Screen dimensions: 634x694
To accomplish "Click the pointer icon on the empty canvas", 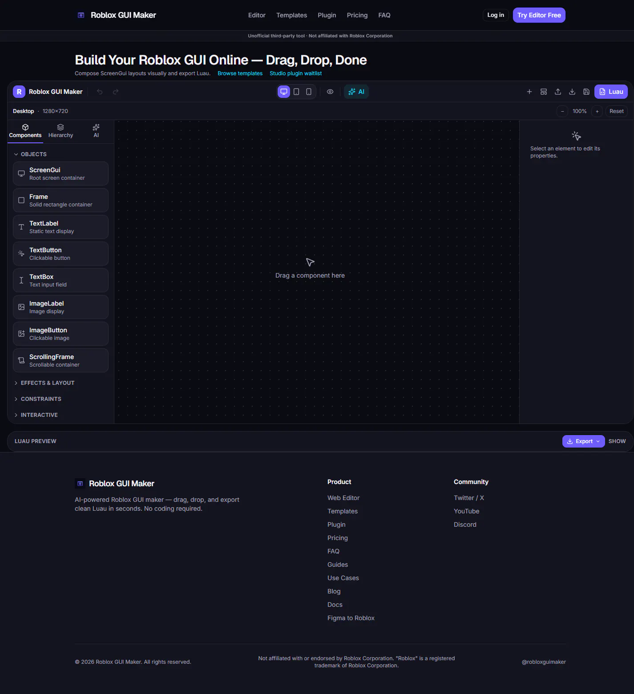I will (310, 262).
